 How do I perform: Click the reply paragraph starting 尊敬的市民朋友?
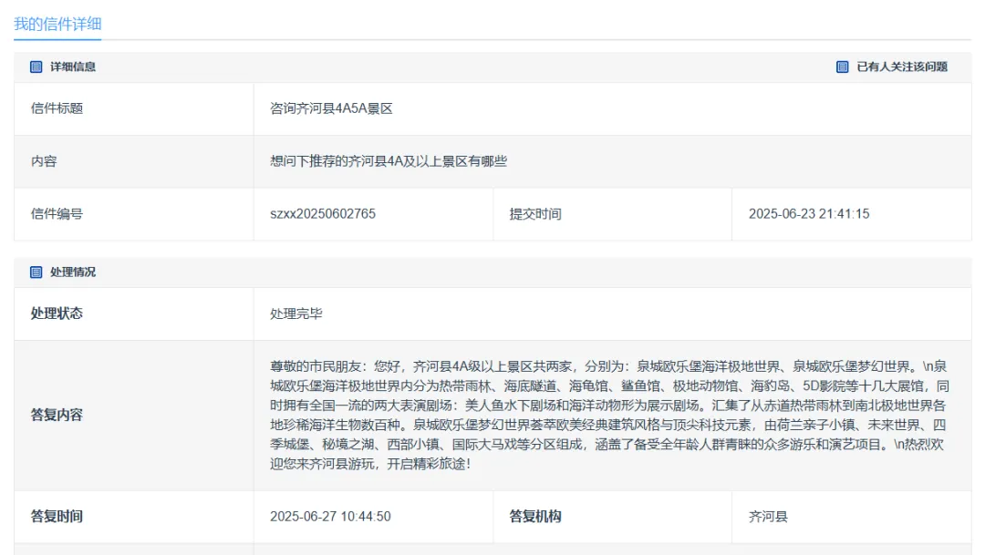tap(609, 415)
